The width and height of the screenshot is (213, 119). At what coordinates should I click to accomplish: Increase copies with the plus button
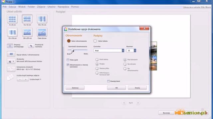tap(26, 79)
